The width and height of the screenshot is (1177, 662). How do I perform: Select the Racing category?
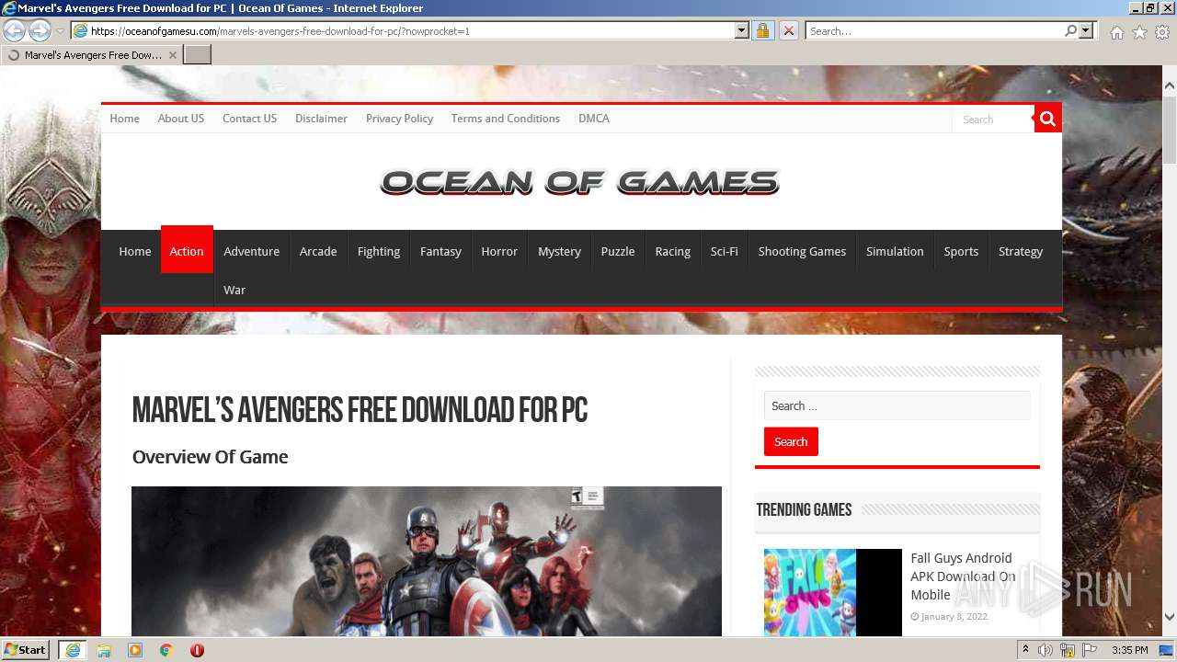click(672, 251)
